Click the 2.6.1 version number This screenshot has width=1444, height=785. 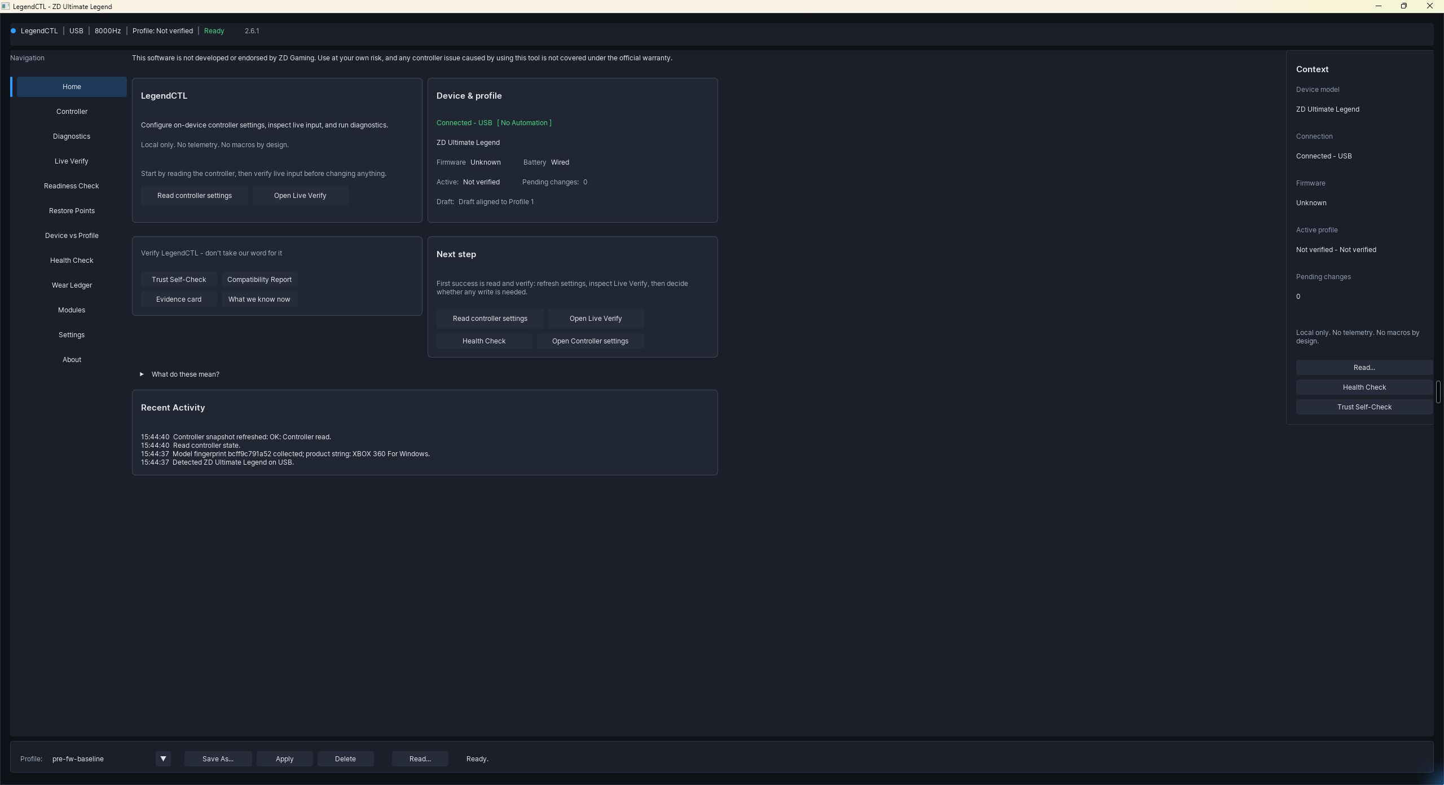(252, 31)
